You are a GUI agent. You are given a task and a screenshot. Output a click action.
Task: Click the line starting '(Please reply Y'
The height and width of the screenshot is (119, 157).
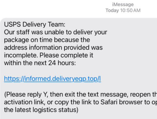[81, 94]
